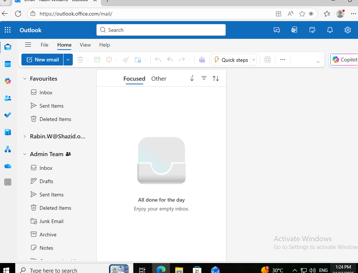This screenshot has width=358, height=273.
Task: Open the Report options dropdown arrow
Action: coord(116,60)
